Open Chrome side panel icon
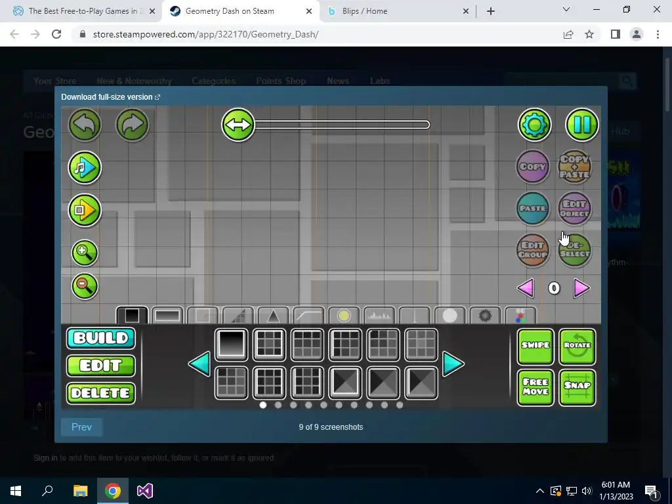 click(616, 34)
